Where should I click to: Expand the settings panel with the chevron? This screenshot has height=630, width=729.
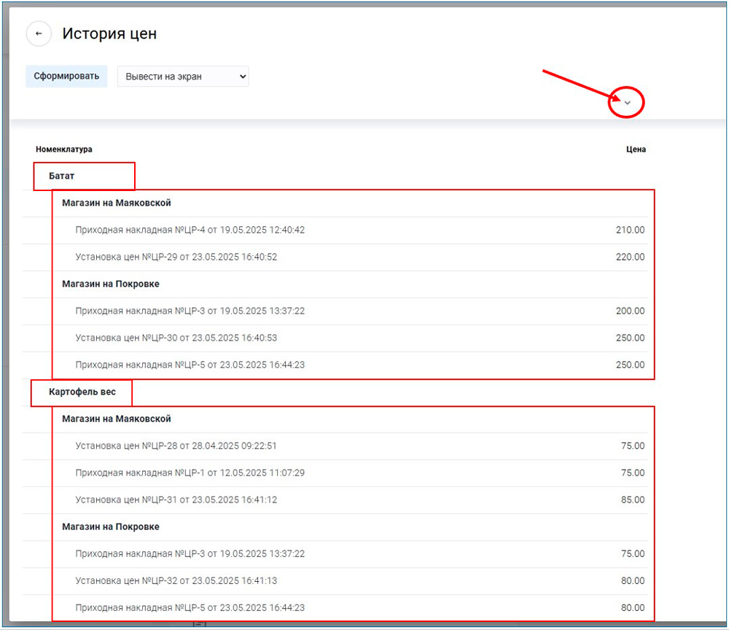point(627,104)
